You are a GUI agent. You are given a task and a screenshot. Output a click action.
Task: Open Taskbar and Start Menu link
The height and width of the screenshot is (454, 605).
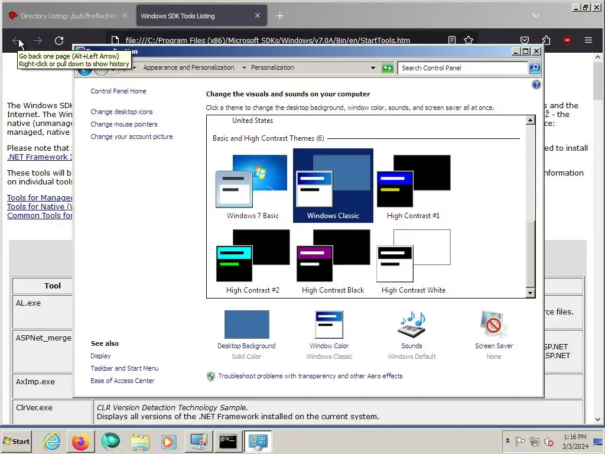125,368
